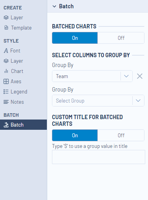The height and width of the screenshot is (200, 148).
Task: Click the Custom Title For Batched Charts heading
Action: [87, 120]
